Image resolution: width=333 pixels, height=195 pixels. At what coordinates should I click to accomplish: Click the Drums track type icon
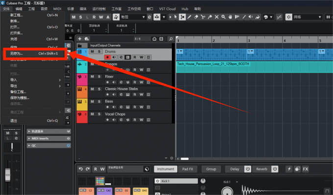pos(80,52)
